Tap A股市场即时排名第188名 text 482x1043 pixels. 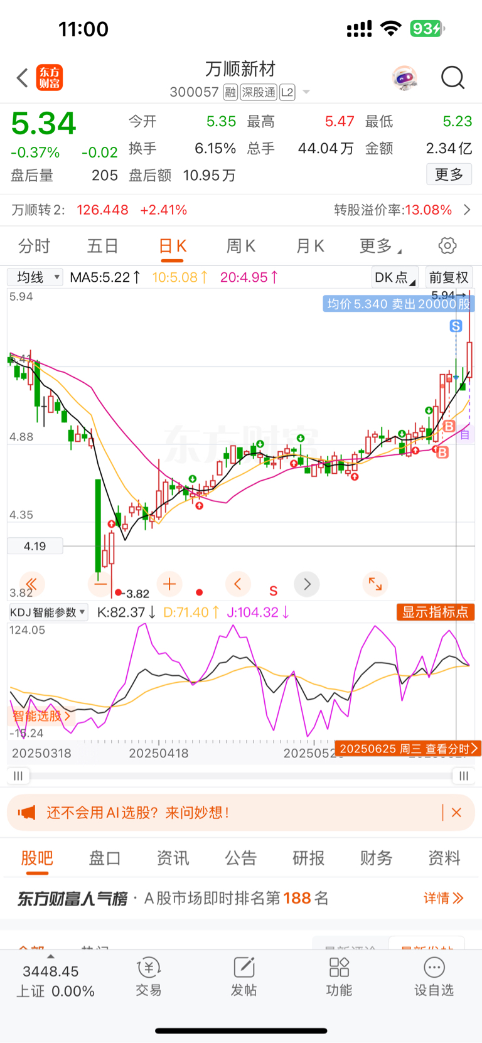tap(237, 898)
